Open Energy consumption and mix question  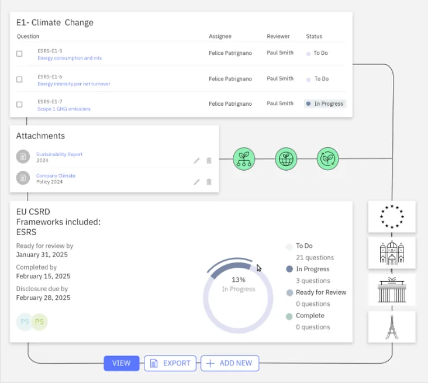(70, 58)
